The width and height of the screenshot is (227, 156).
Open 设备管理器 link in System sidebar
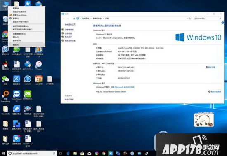[69, 30]
